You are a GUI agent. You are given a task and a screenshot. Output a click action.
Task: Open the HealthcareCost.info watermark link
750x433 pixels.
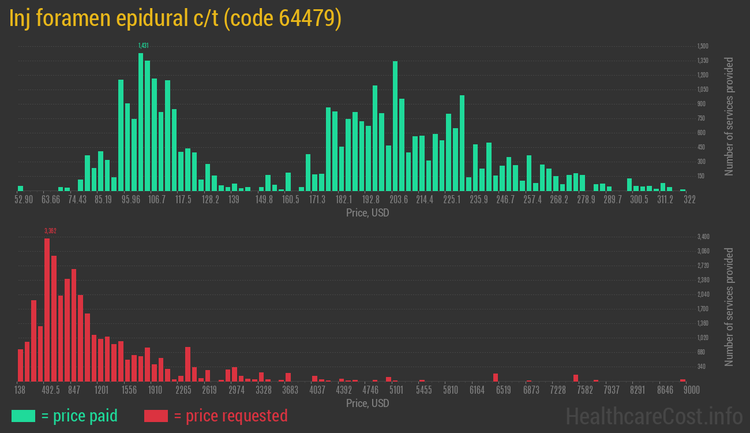click(x=653, y=416)
